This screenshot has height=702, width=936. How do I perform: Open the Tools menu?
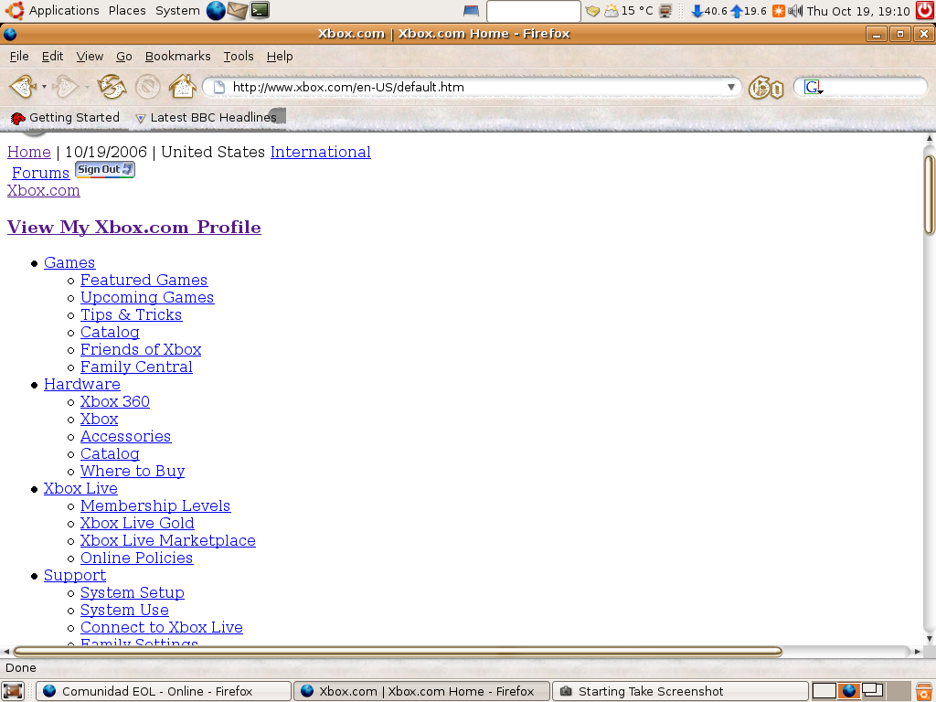[x=239, y=56]
